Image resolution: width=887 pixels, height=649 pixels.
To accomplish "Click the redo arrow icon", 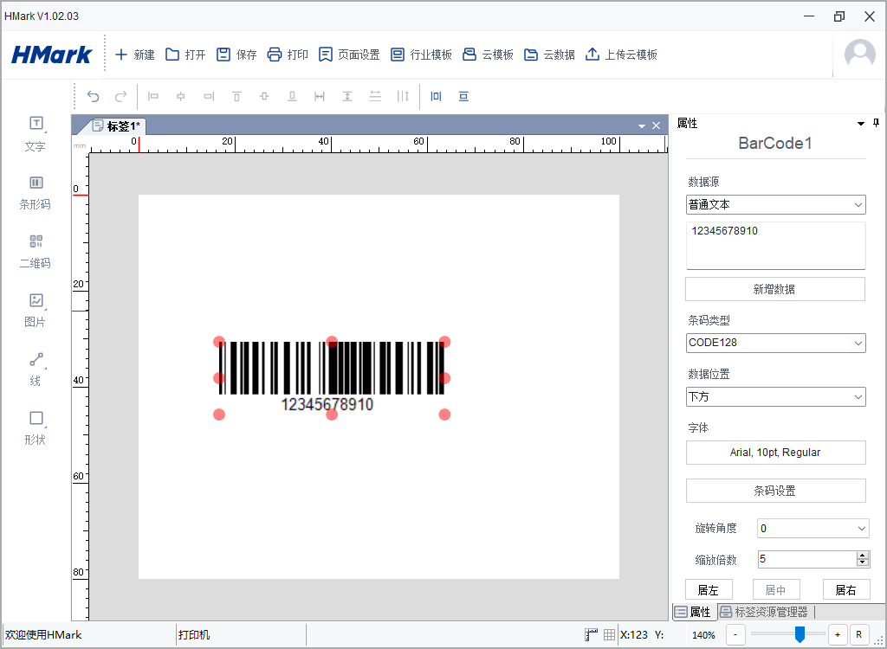I will point(120,96).
